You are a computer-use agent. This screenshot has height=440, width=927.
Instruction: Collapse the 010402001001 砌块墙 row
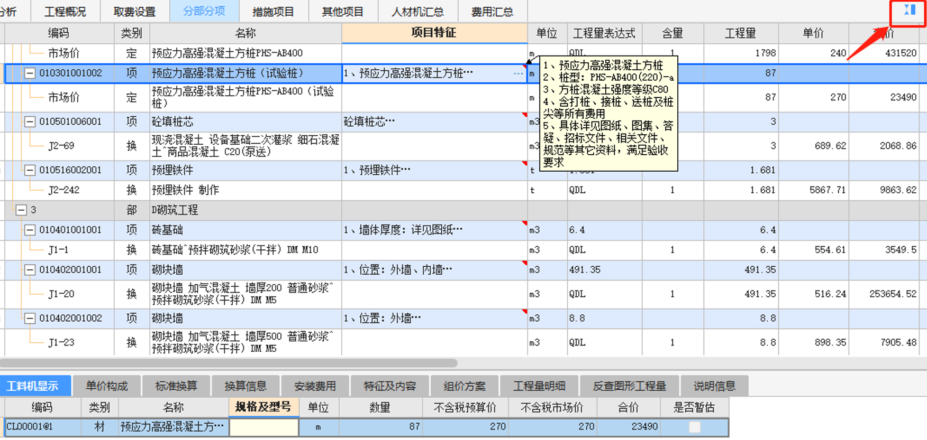(x=30, y=270)
